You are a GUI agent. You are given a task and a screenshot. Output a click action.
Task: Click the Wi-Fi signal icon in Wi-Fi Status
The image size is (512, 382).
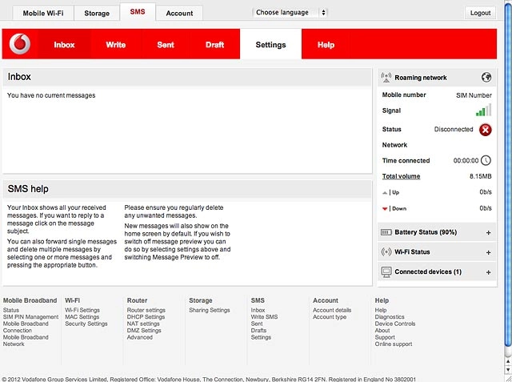pyautogui.click(x=386, y=252)
